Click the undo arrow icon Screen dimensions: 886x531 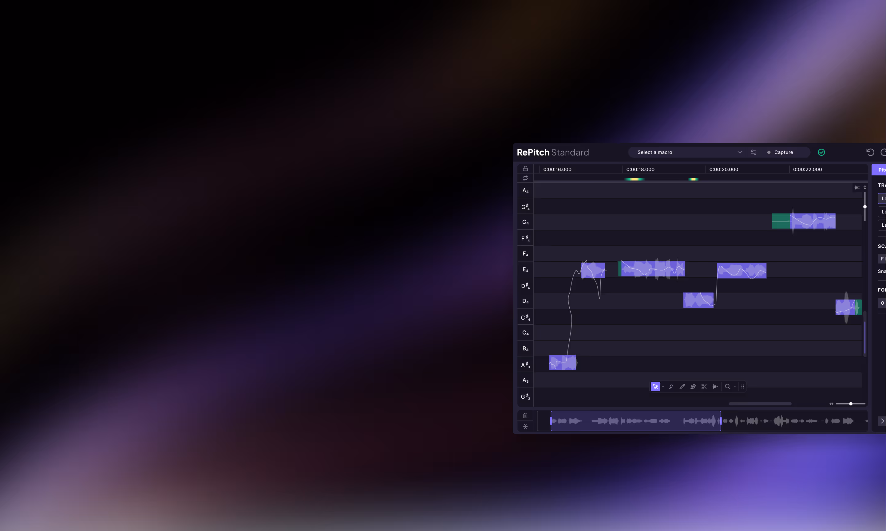[870, 152]
